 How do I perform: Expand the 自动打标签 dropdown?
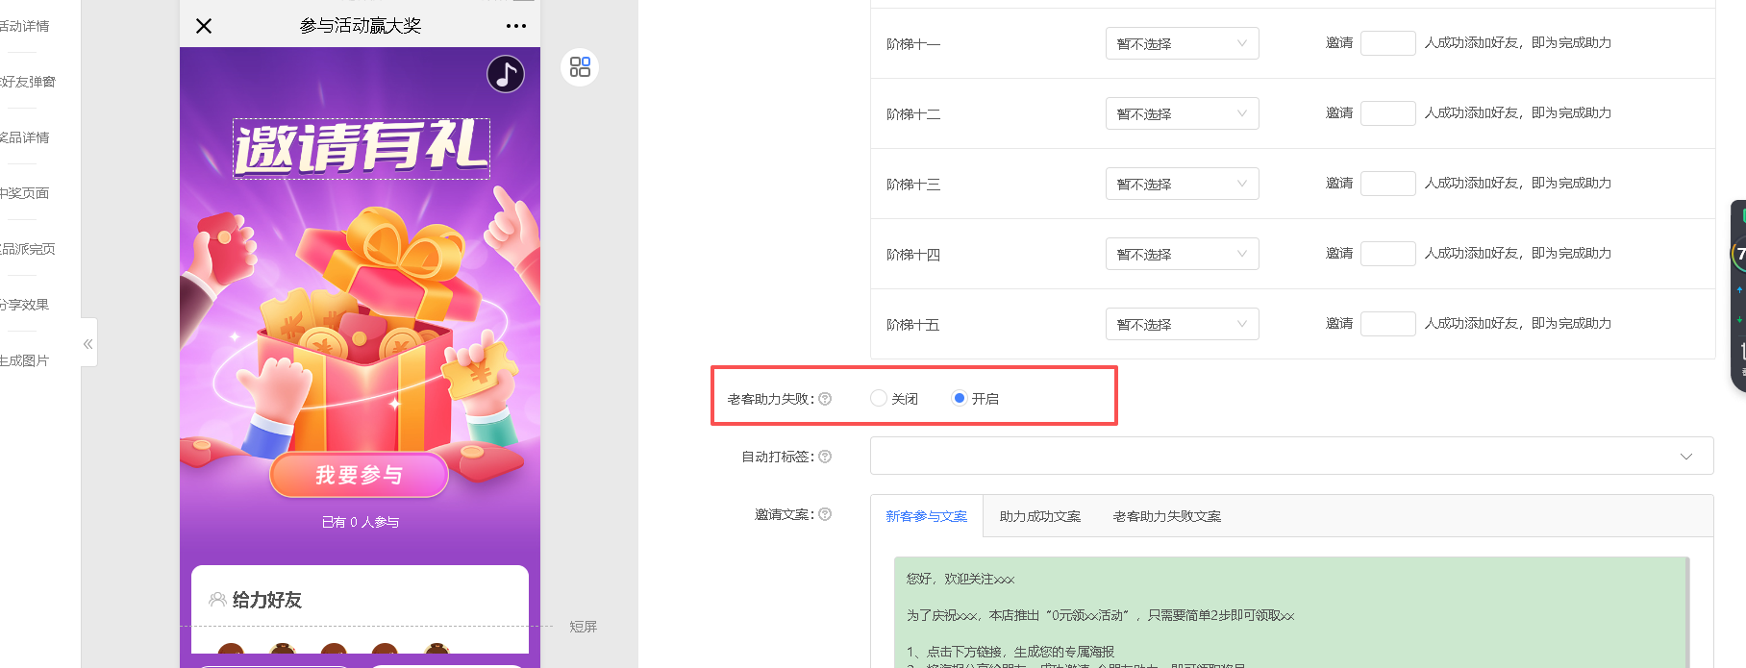[x=1291, y=457]
